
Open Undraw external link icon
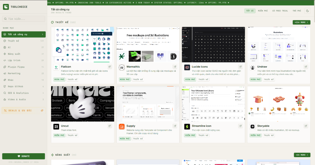306,67
